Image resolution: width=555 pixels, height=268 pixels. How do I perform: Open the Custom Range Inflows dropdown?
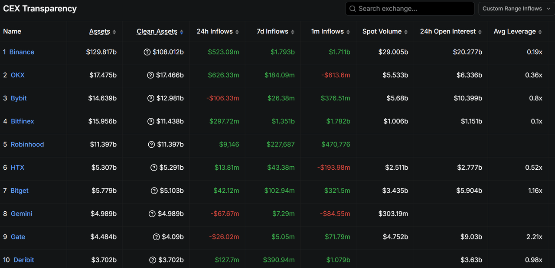coord(516,8)
